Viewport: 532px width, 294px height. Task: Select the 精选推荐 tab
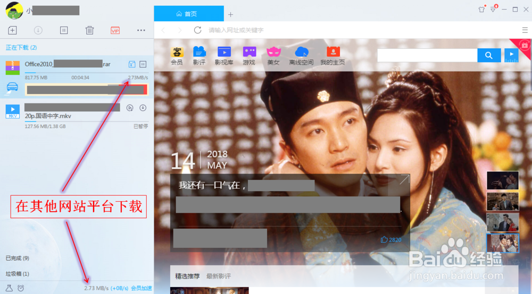[187, 276]
